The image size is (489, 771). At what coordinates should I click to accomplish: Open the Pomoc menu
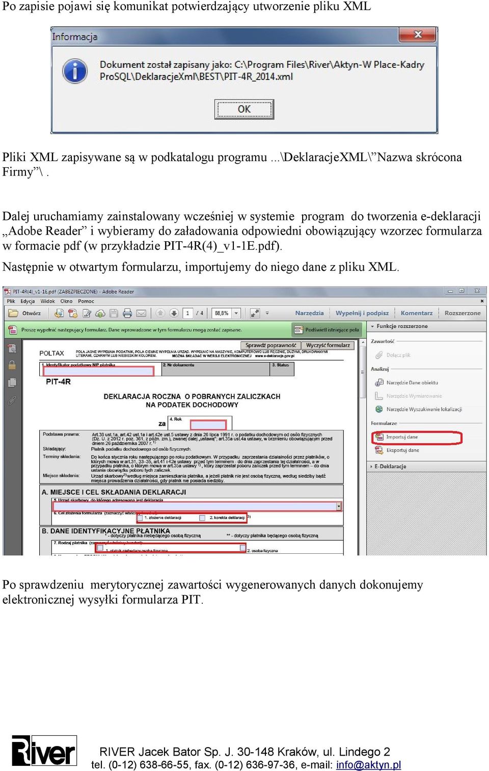coord(86,301)
